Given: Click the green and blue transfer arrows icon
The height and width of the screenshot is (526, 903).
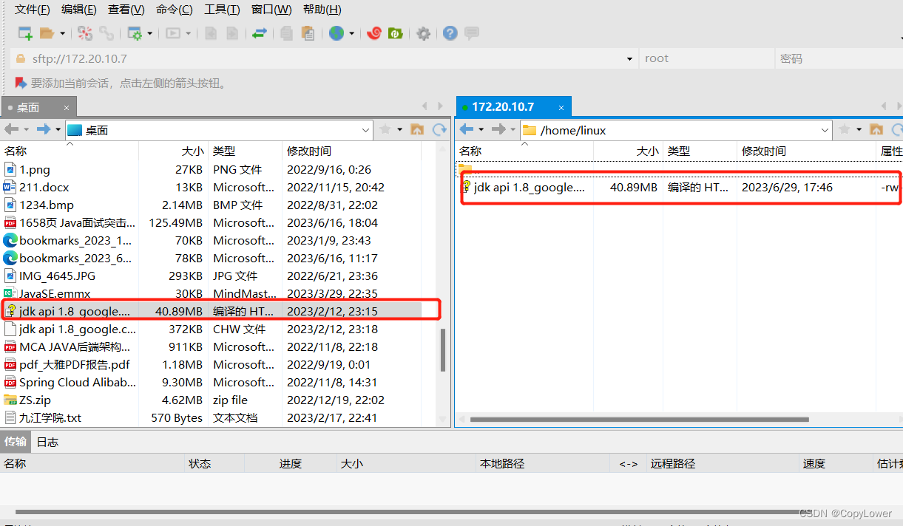Looking at the screenshot, I should pos(259,33).
